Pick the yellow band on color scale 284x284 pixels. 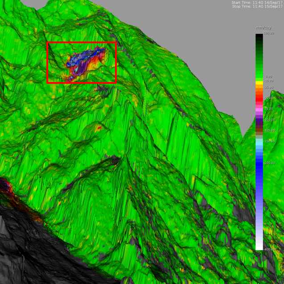259,83
